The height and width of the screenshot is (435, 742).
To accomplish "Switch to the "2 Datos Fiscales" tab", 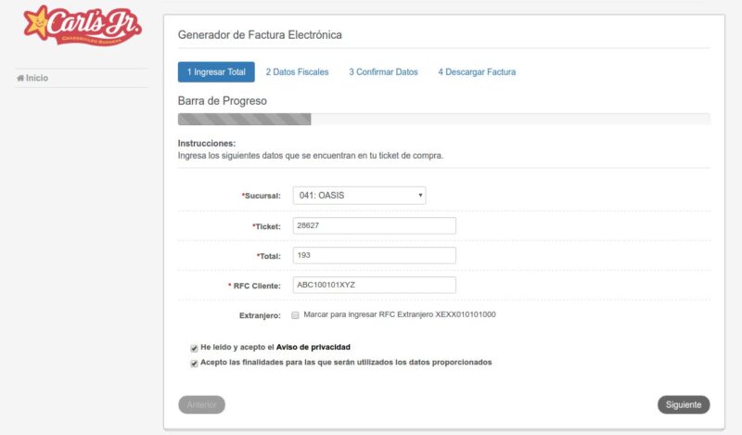I will [x=297, y=71].
